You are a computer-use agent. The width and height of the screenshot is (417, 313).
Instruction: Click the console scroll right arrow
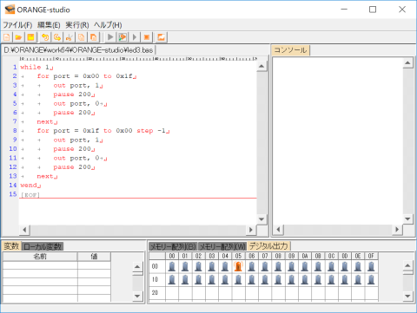tap(397, 230)
